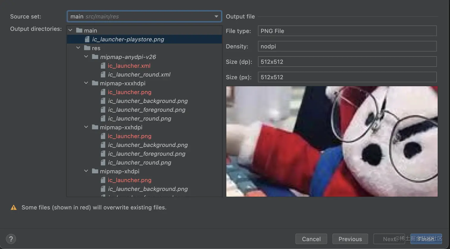Select the red ic_launcher.xml file
Image resolution: width=450 pixels, height=249 pixels.
click(129, 66)
